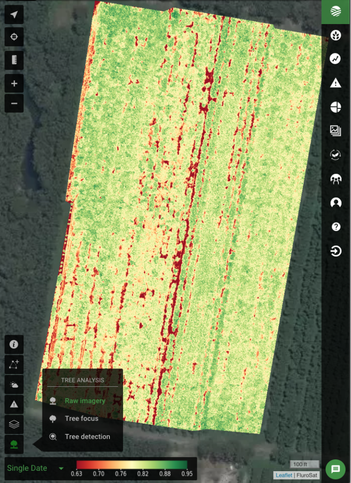This screenshot has height=483, width=351.
Task: Zoom in with the plus button
Action: click(x=14, y=83)
